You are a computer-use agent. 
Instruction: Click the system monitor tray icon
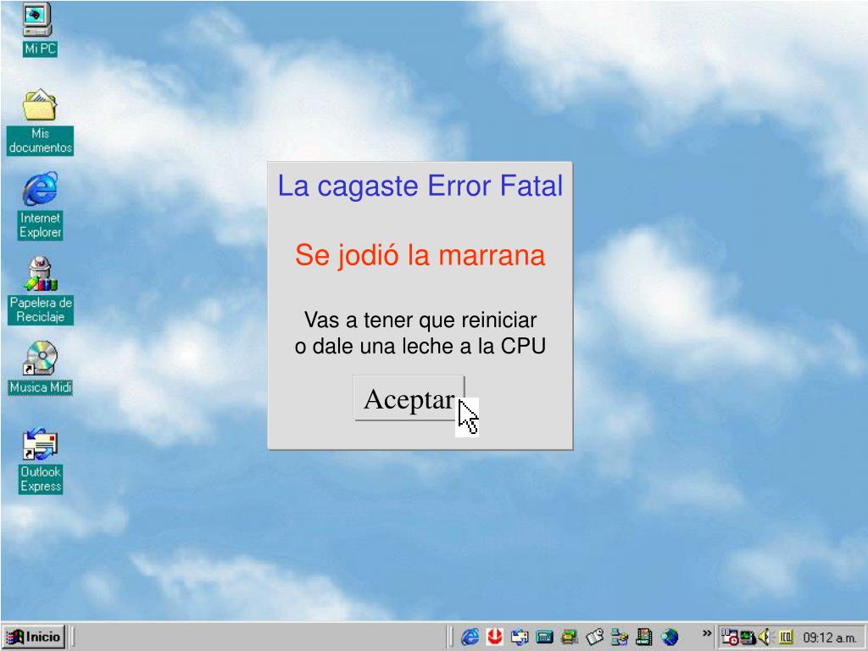pyautogui.click(x=748, y=637)
